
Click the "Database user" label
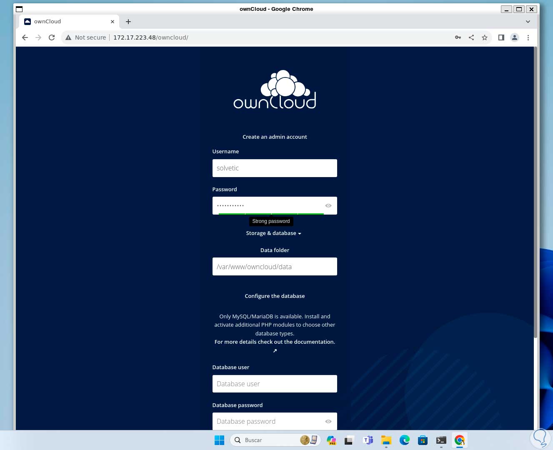point(231,367)
